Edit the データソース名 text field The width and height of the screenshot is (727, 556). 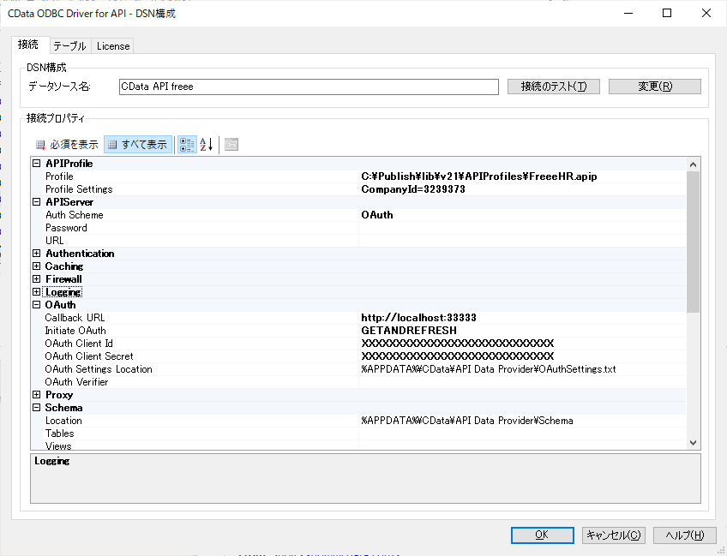click(x=309, y=87)
